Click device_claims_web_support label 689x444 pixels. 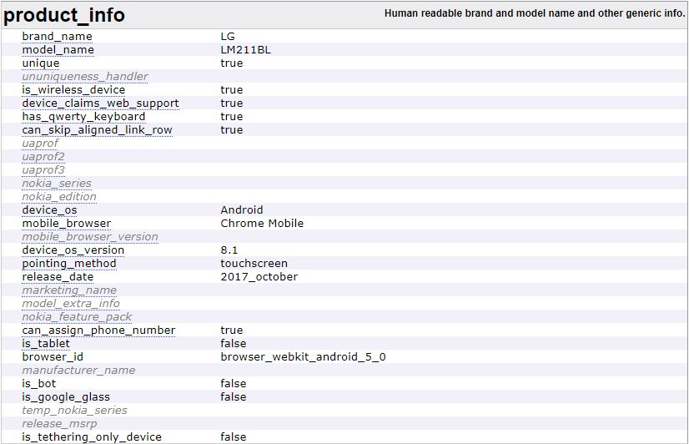point(100,103)
